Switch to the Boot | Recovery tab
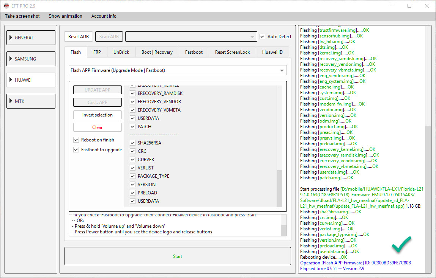436x278 pixels. (x=157, y=52)
